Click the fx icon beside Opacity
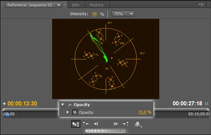Viewport: 211px width, 135px height. click(x=70, y=105)
